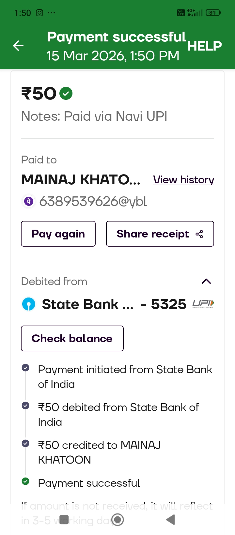Open View history link

point(183,180)
